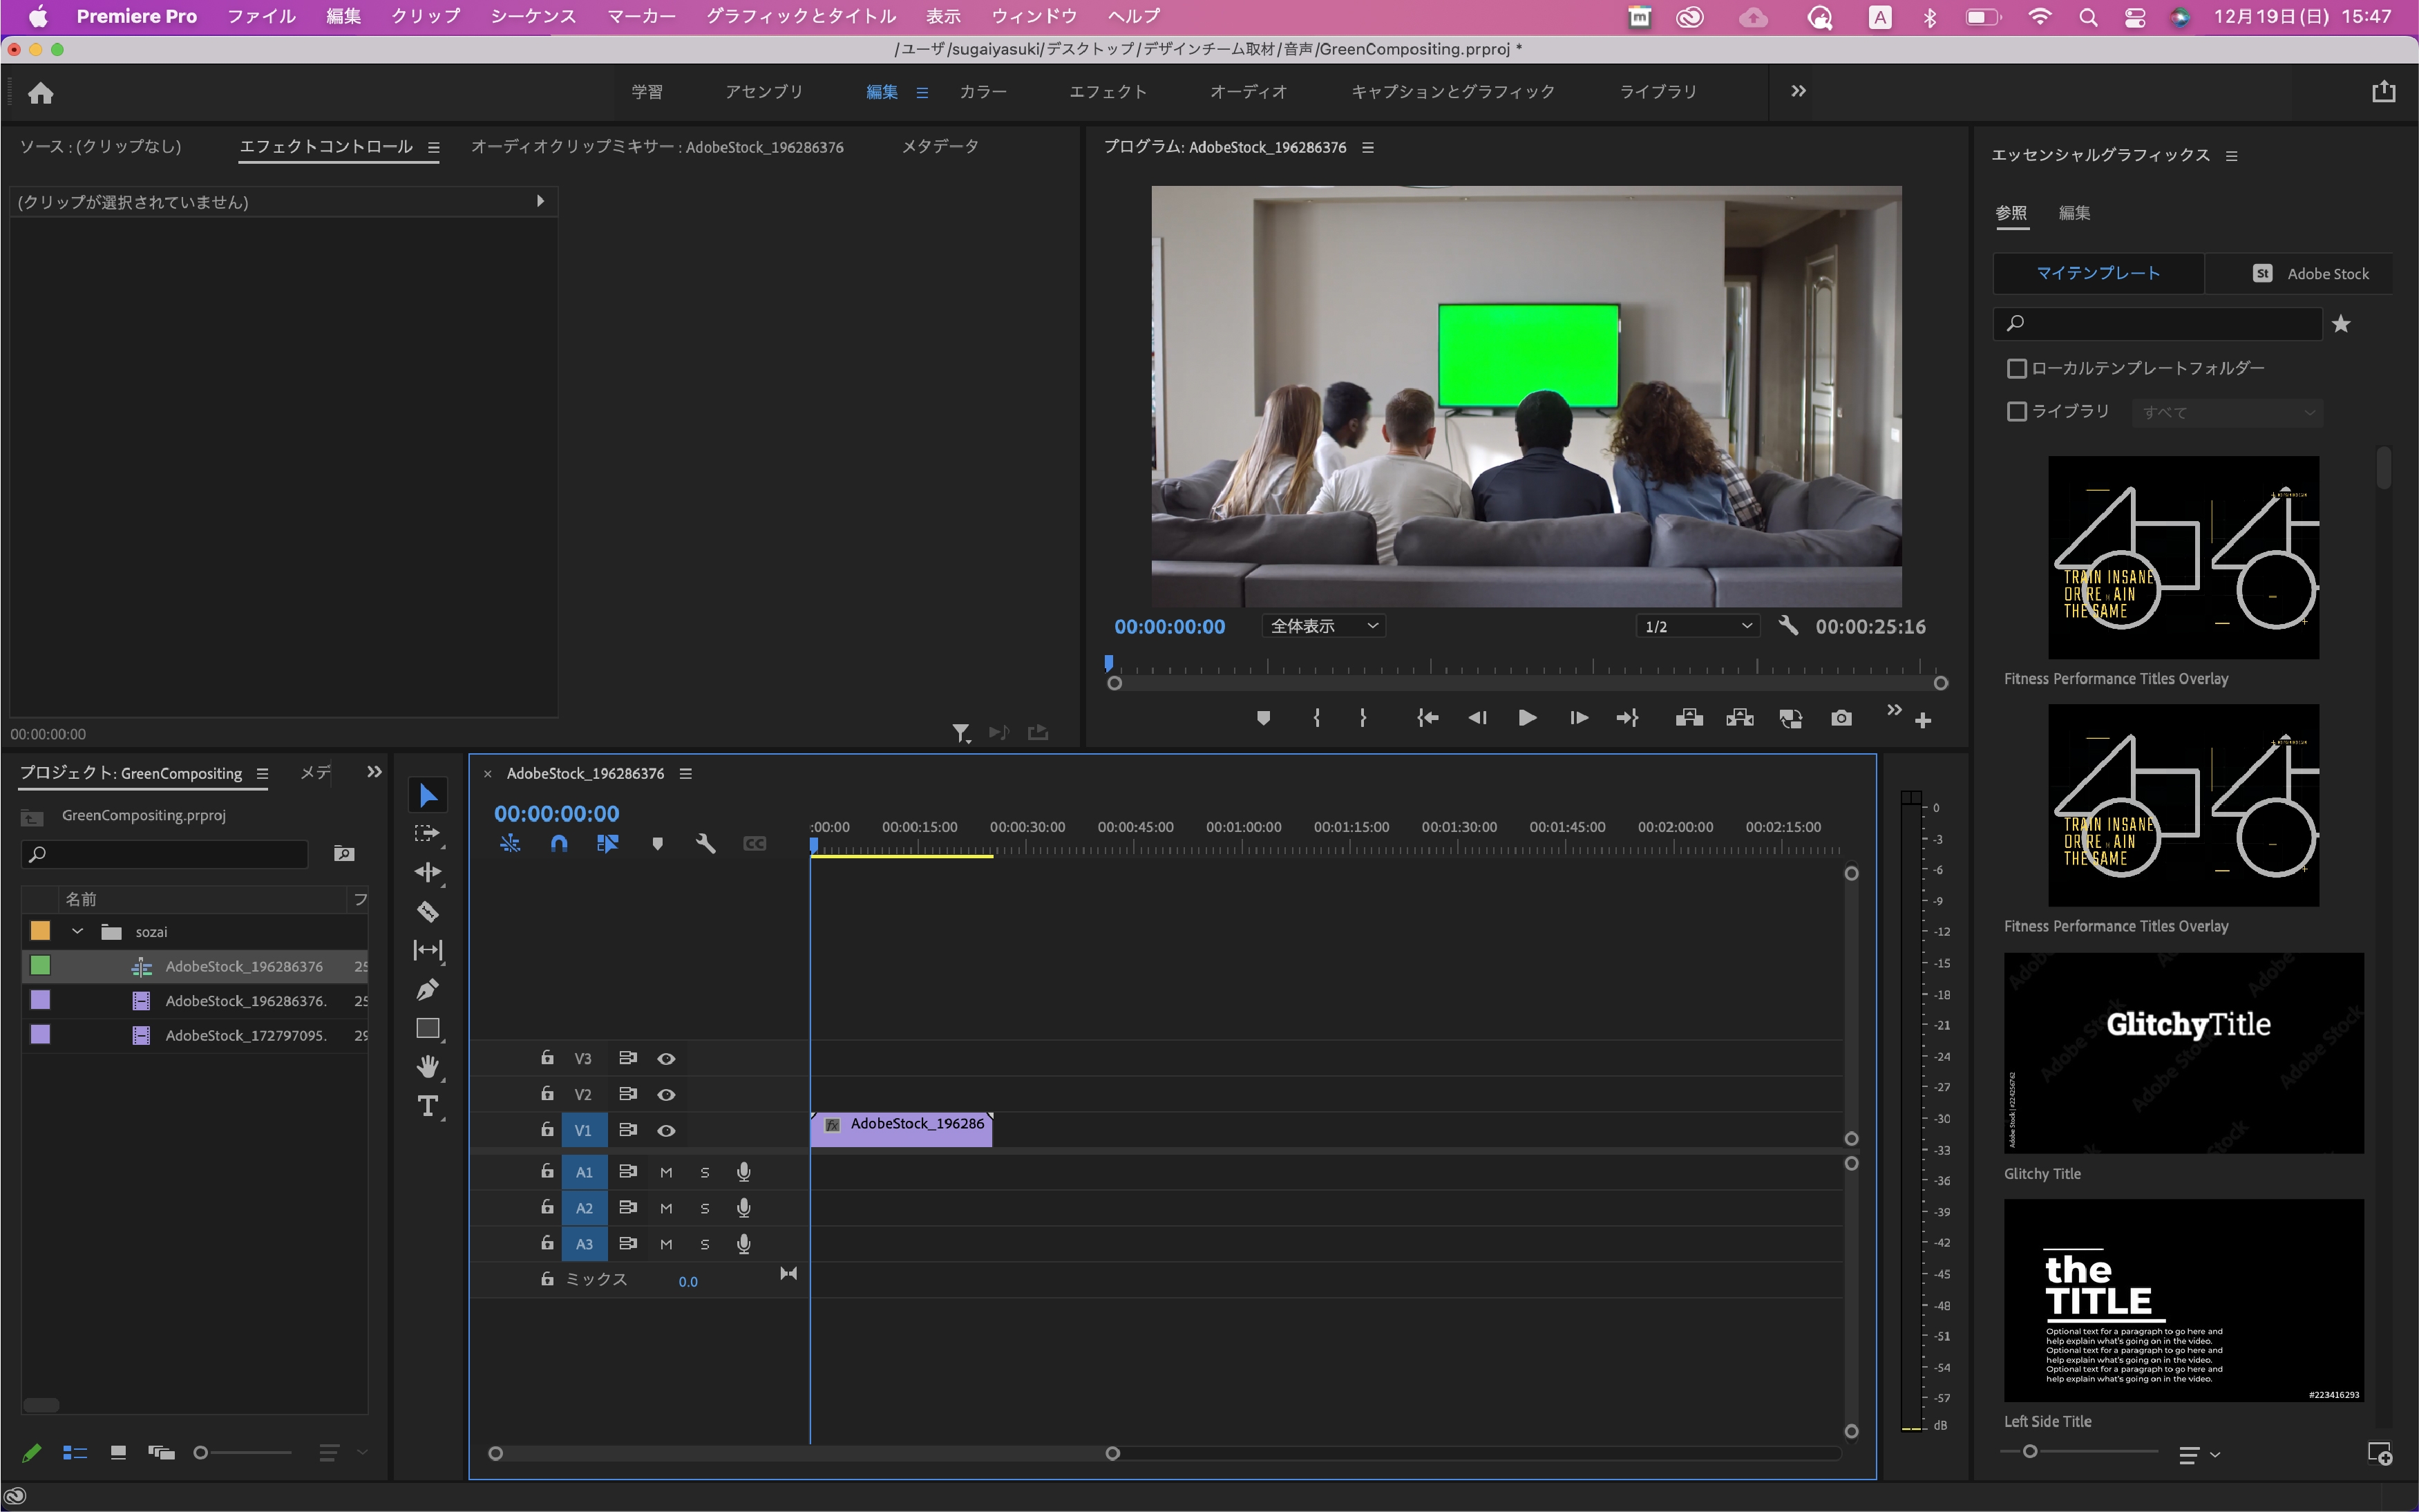Hide V2 track with eye icon
Image resolution: width=2419 pixels, height=1512 pixels.
pyautogui.click(x=665, y=1095)
